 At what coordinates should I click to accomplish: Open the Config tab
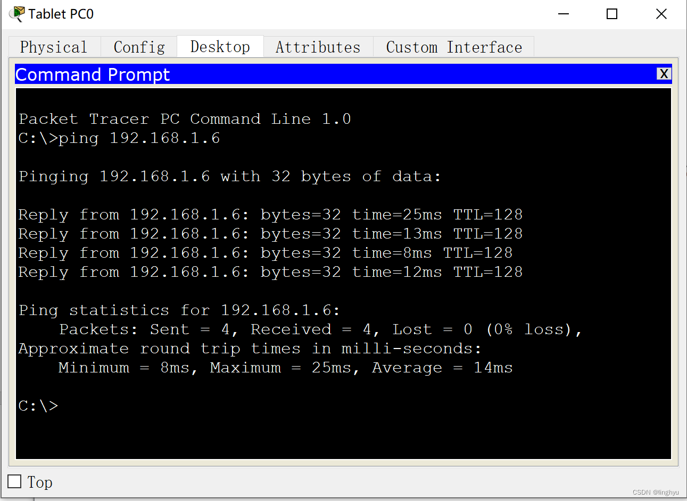point(139,47)
